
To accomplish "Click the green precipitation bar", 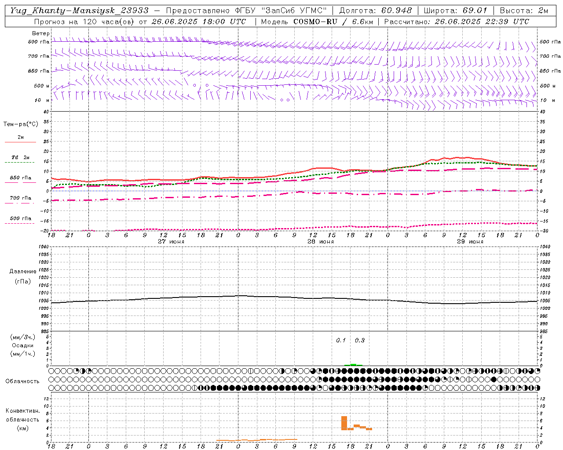I will pos(354,364).
